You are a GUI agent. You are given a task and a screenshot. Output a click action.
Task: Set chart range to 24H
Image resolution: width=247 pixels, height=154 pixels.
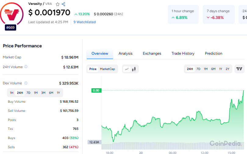pyautogui.click(x=190, y=69)
